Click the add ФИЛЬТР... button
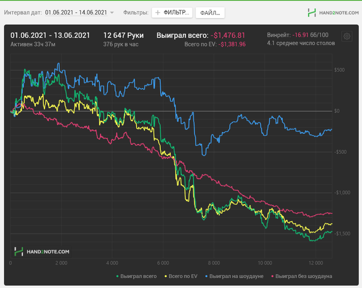The image size is (362, 288). [172, 12]
